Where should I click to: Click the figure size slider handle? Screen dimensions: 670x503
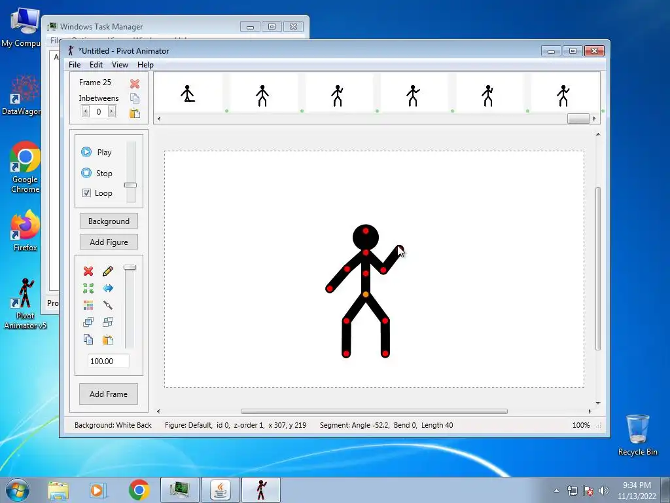point(130,267)
